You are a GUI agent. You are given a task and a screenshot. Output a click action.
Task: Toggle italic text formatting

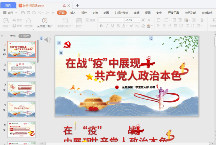coord(107,26)
